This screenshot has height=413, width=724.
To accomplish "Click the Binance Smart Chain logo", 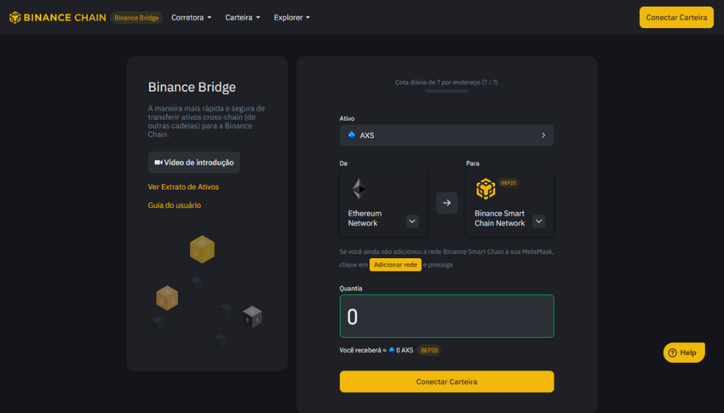I will pos(486,189).
